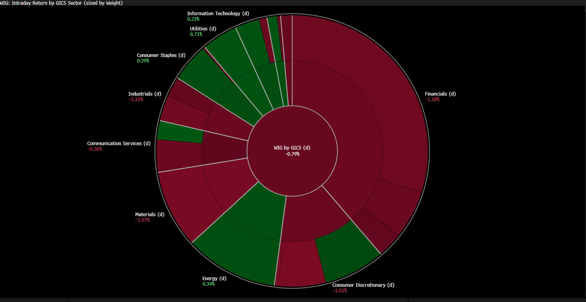
Task: Select the Materials (d) sector label
Action: [x=150, y=215]
